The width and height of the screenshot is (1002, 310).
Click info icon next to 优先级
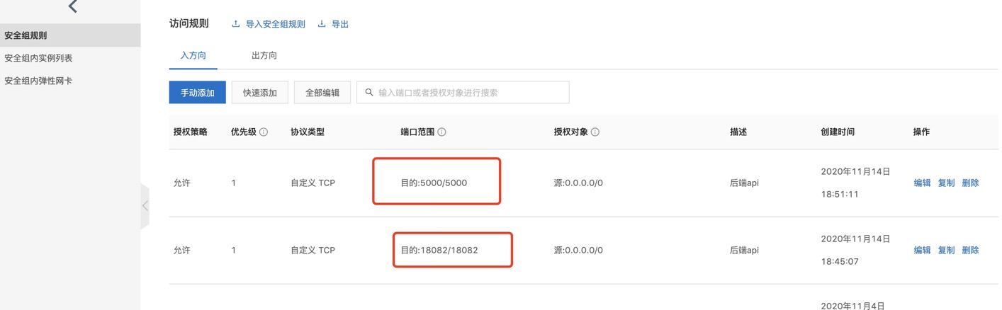pyautogui.click(x=264, y=132)
